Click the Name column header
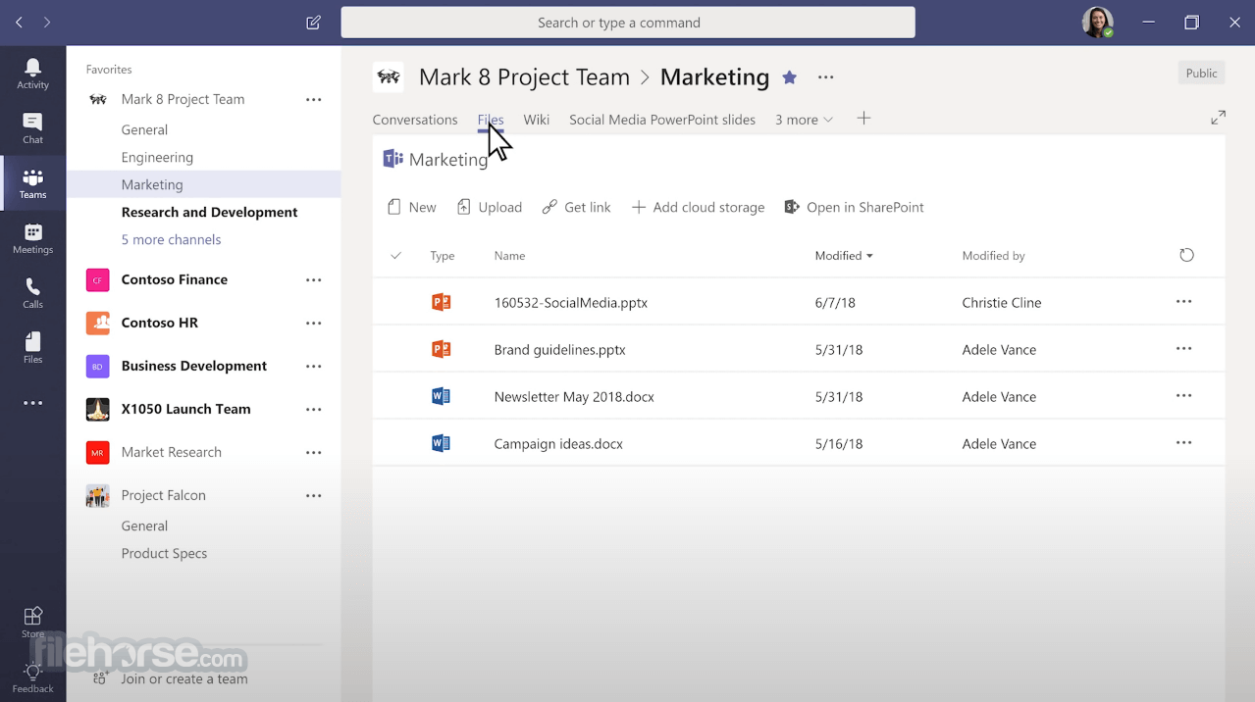This screenshot has height=702, width=1255. tap(509, 256)
